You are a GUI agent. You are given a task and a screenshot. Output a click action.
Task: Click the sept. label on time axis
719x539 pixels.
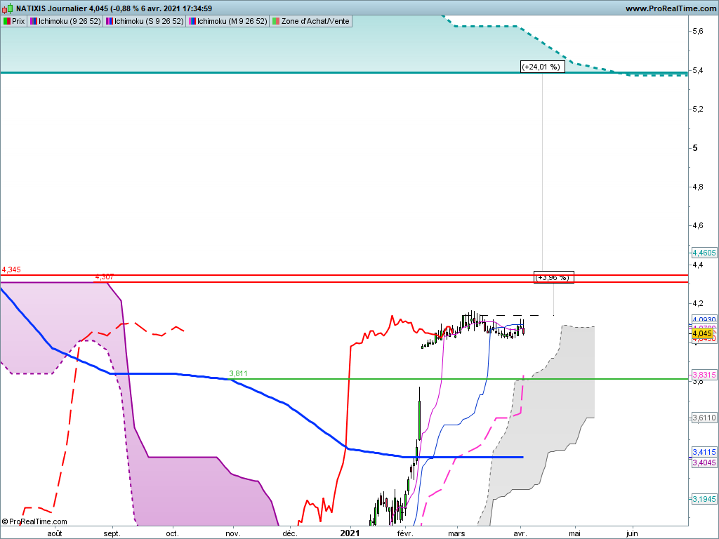tap(112, 533)
